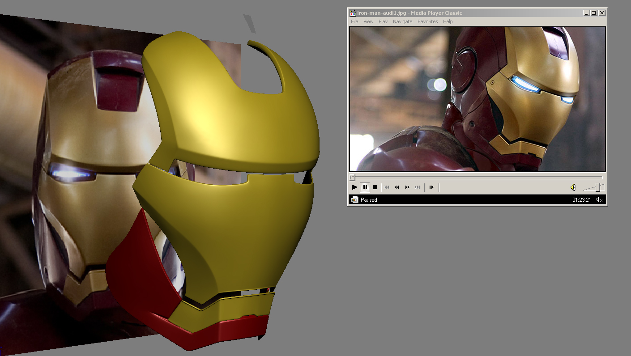The image size is (631, 356).
Task: Open the Play menu
Action: point(383,21)
